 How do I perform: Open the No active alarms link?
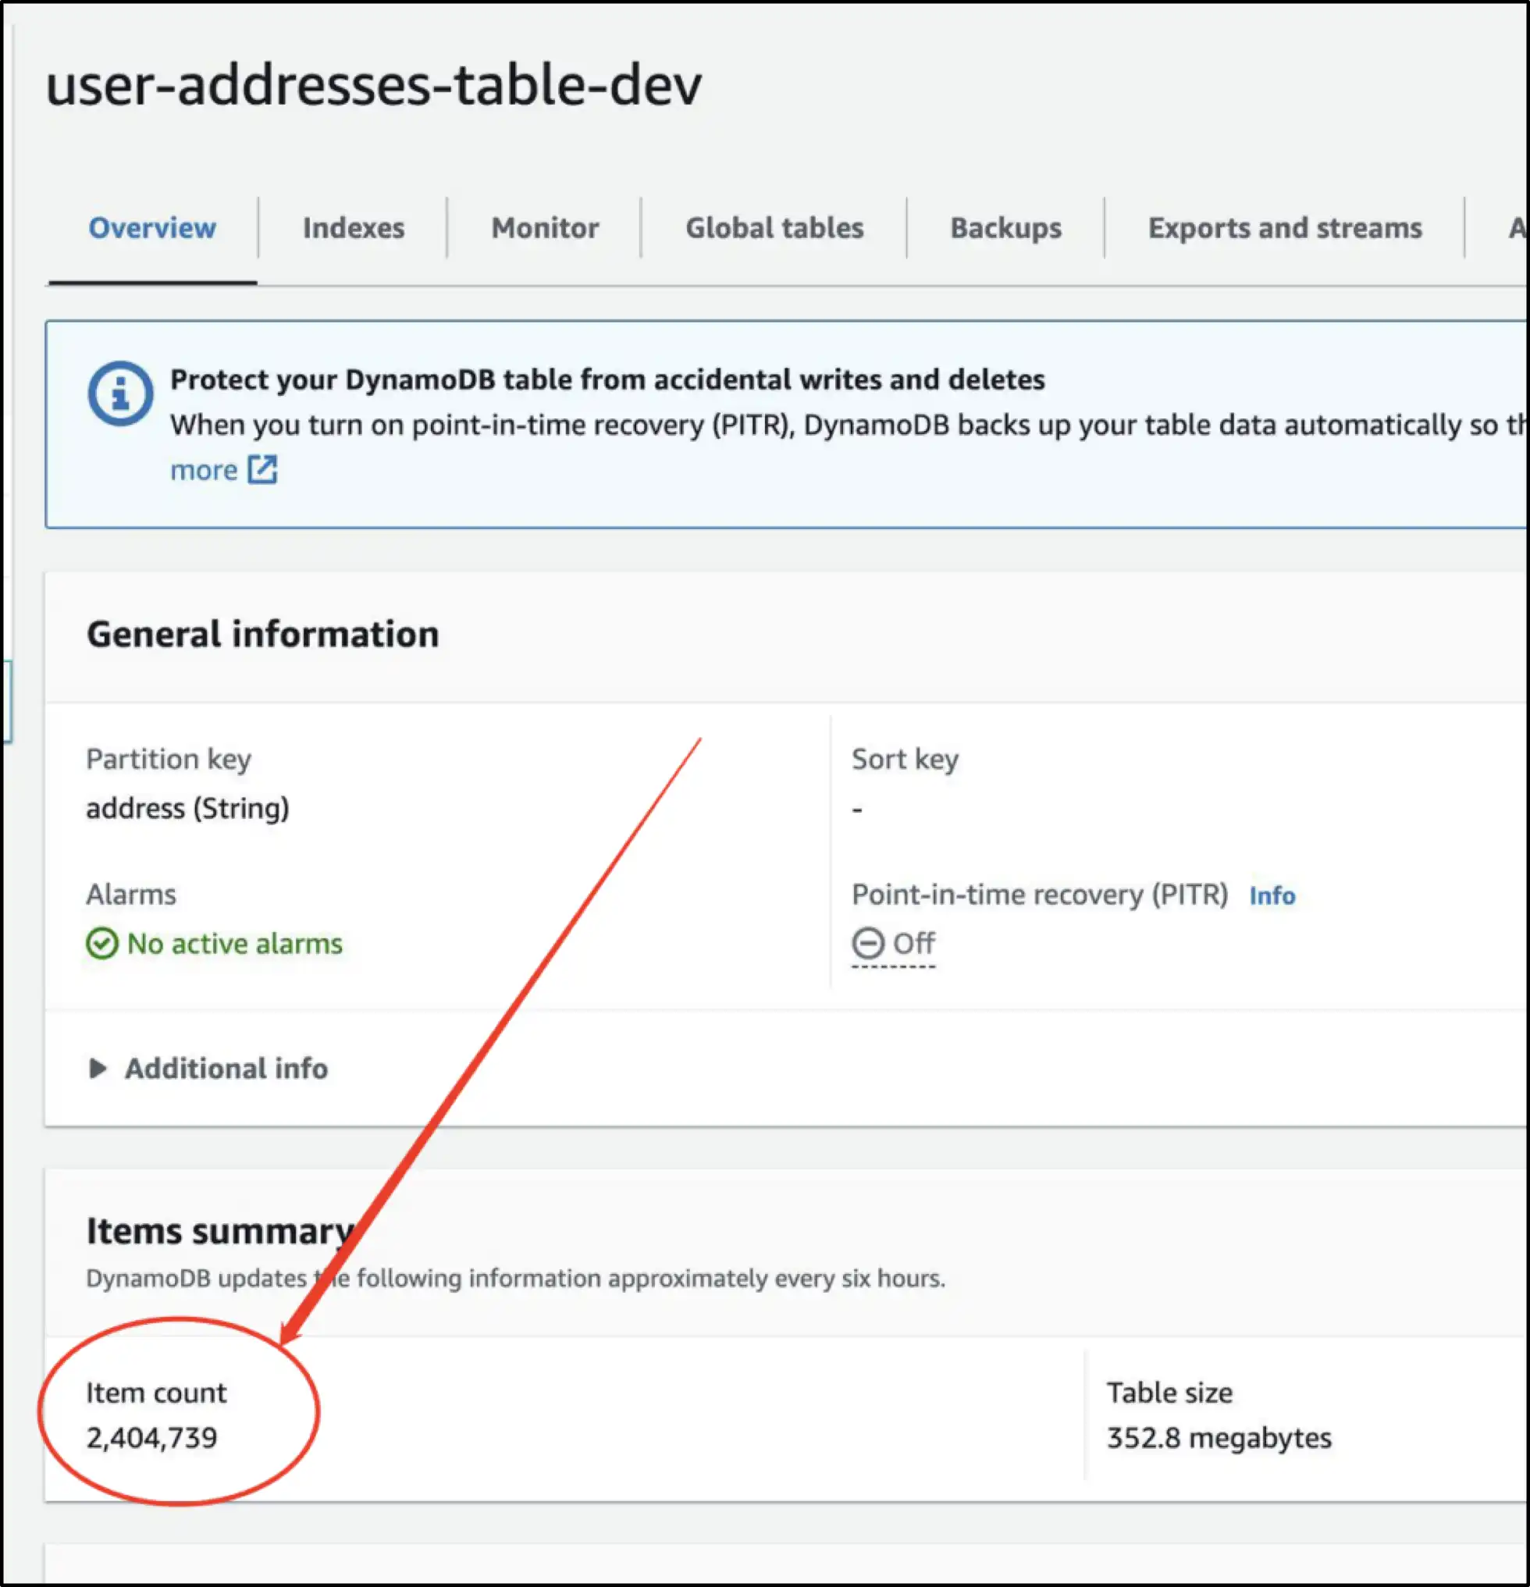click(x=235, y=943)
